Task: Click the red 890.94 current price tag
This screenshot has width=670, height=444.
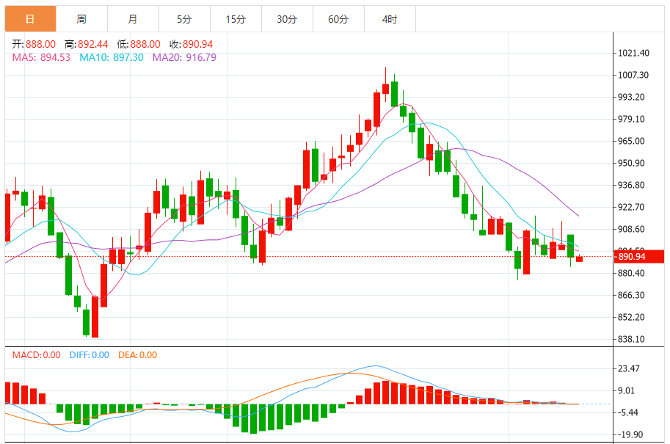Action: tap(638, 256)
